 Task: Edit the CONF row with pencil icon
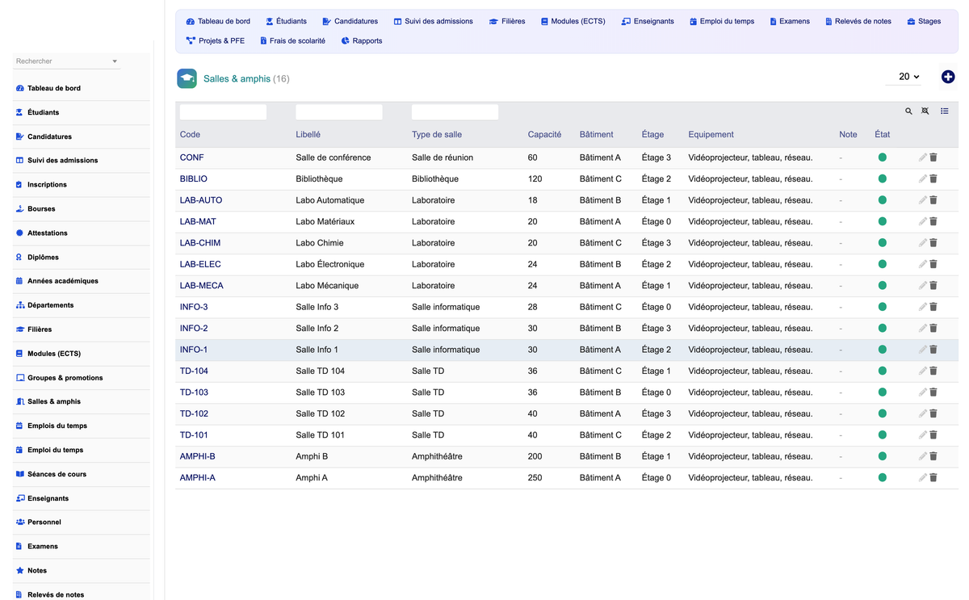click(922, 157)
